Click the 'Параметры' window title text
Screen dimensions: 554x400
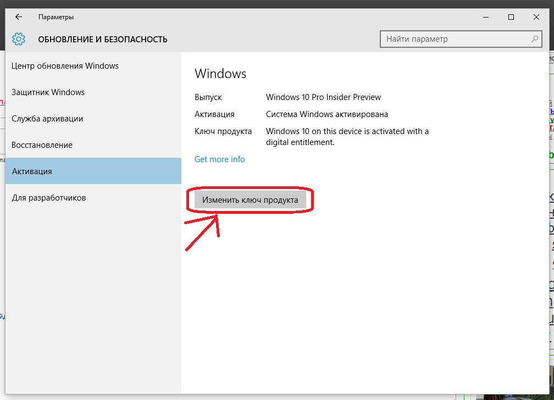[x=56, y=17]
